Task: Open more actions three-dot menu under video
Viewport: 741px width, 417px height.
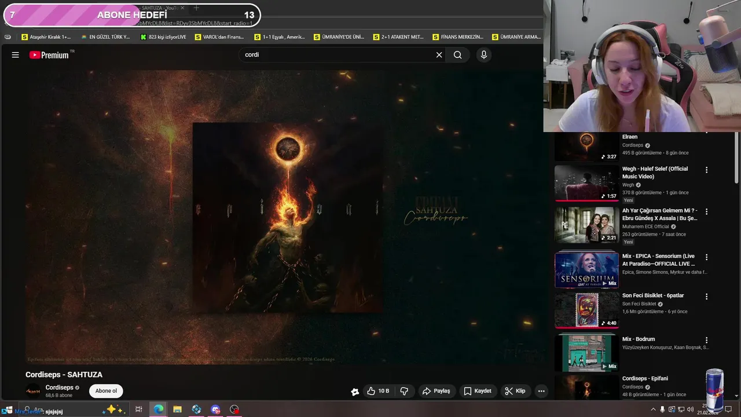Action: pos(541,391)
